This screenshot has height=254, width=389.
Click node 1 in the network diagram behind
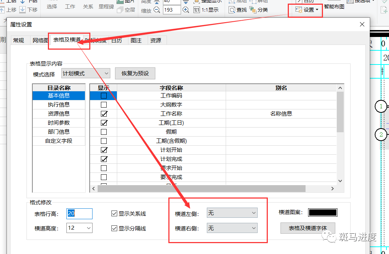point(381,107)
